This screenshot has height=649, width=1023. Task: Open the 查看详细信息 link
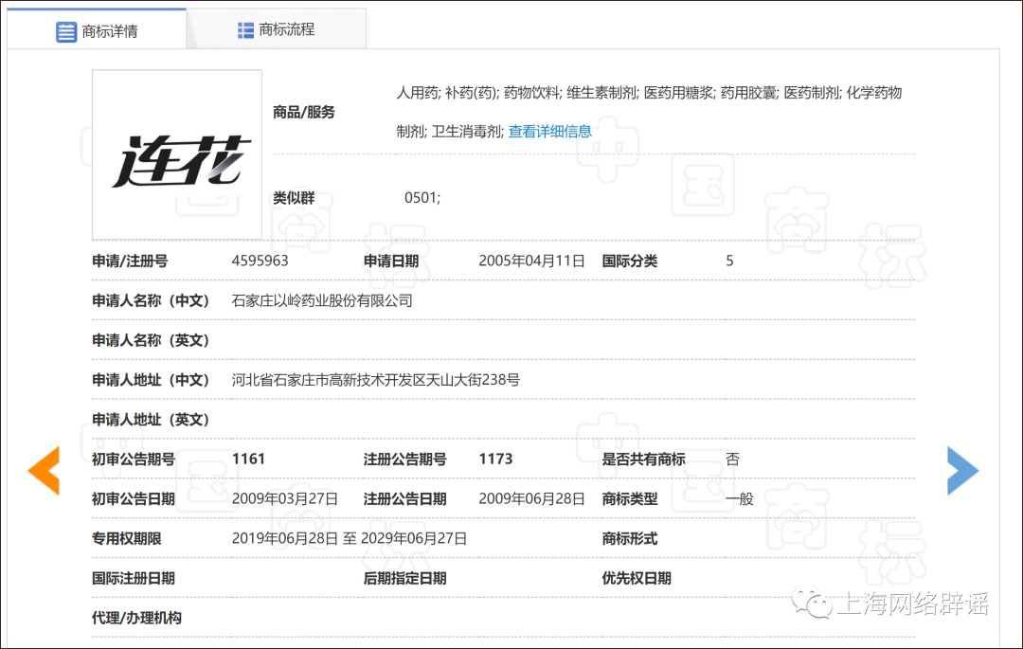pyautogui.click(x=549, y=133)
